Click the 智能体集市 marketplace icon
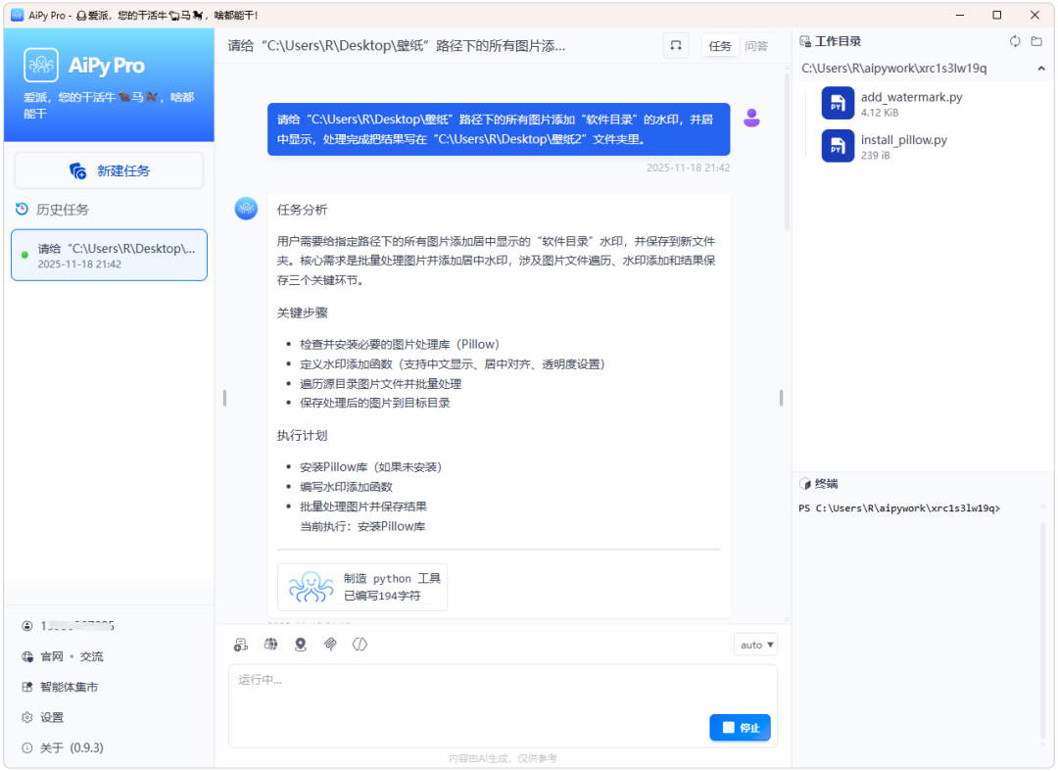Screen dimensions: 1058x771 [27, 687]
